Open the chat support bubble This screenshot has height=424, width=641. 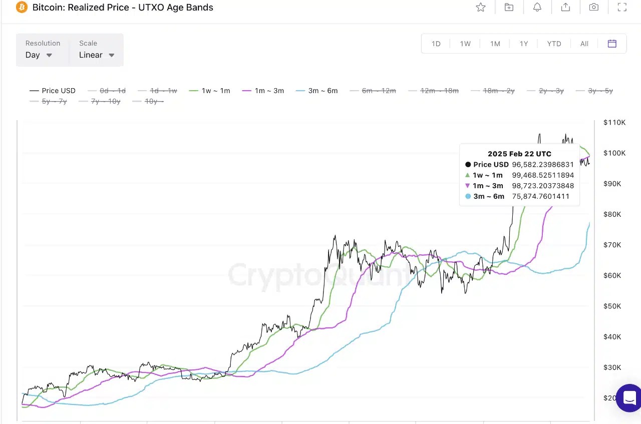pyautogui.click(x=629, y=398)
